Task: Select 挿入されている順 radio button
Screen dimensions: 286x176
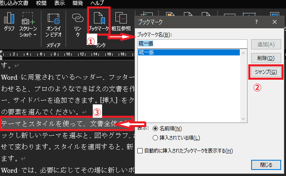Action: [155, 138]
